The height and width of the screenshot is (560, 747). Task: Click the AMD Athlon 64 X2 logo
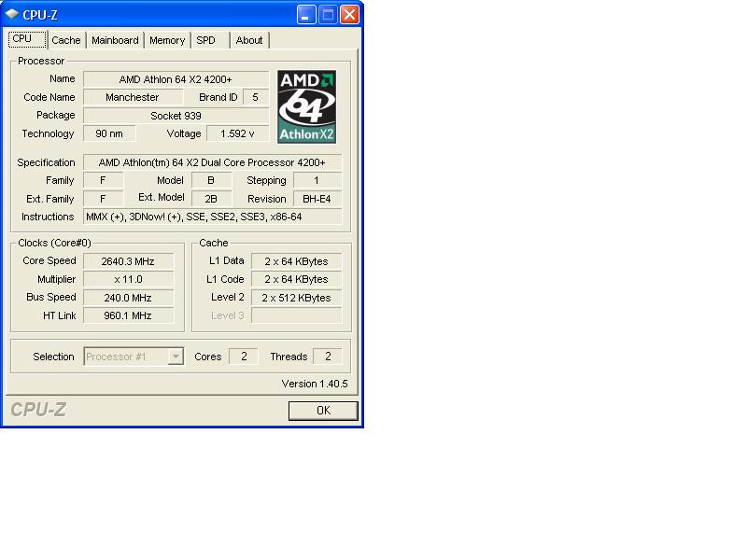point(307,106)
